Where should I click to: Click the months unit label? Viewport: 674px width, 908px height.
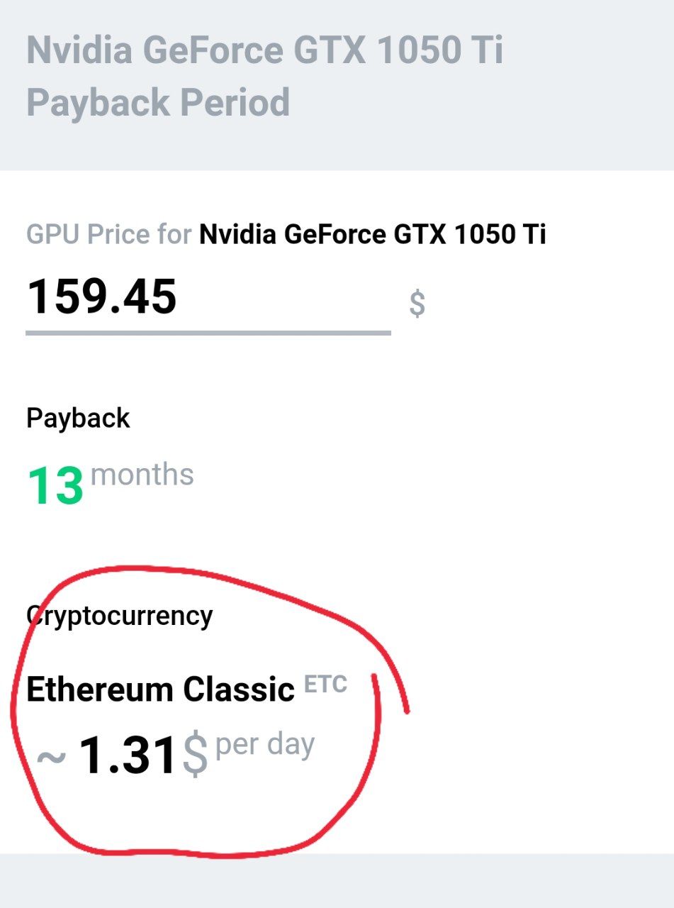(x=142, y=475)
